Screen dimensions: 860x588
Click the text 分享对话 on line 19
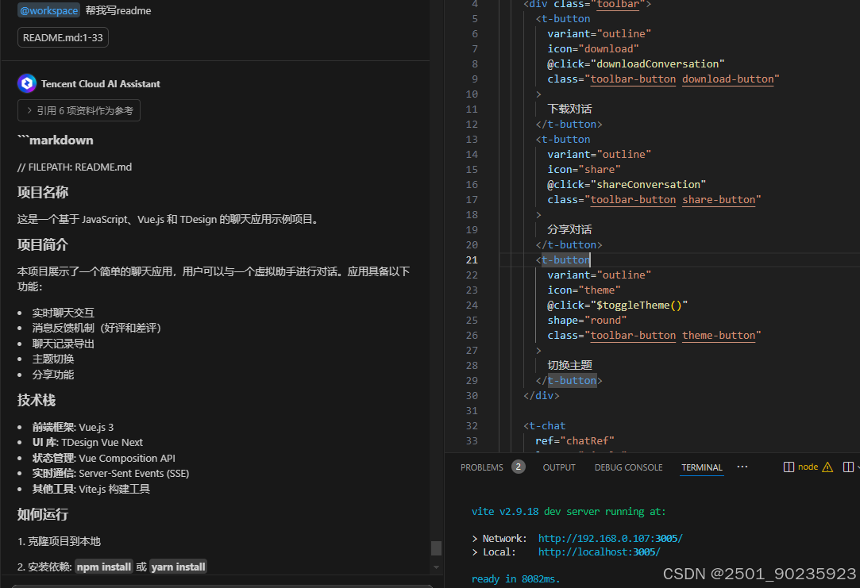point(569,229)
